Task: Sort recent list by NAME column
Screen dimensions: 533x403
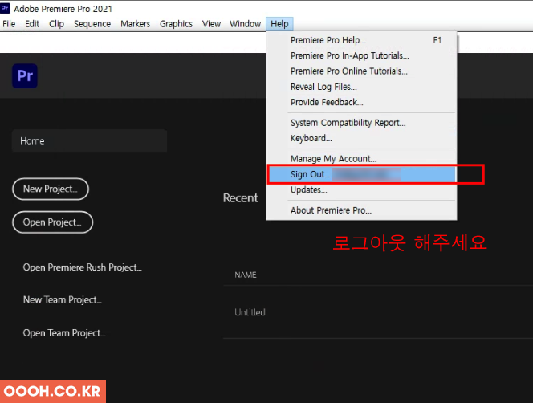Action: [246, 275]
